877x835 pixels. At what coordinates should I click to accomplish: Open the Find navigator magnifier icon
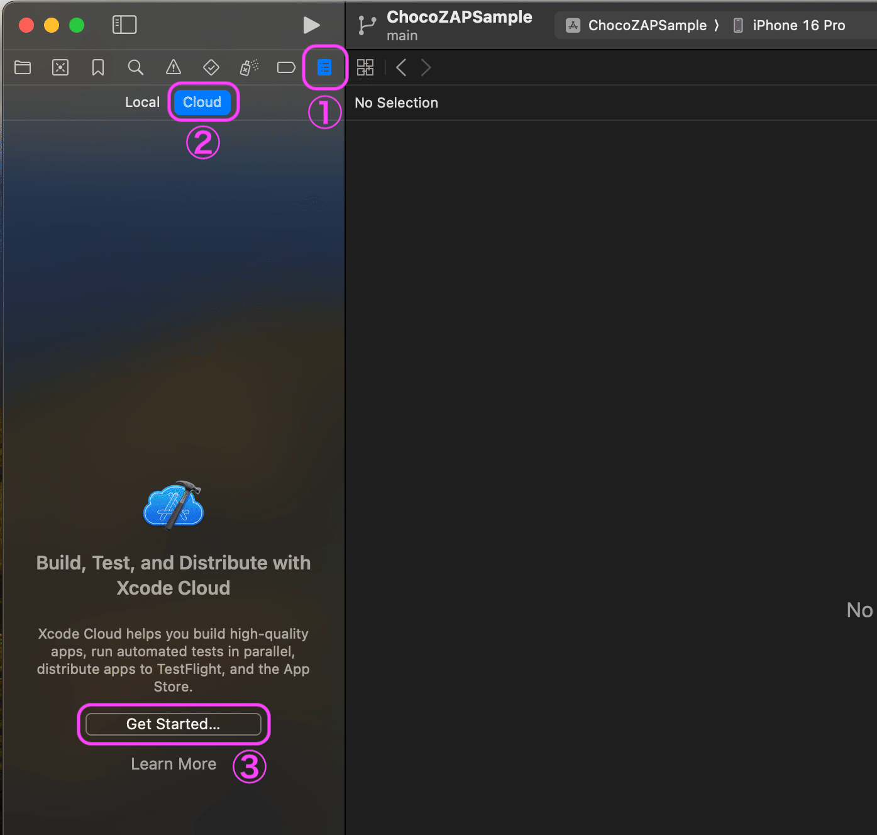(136, 67)
